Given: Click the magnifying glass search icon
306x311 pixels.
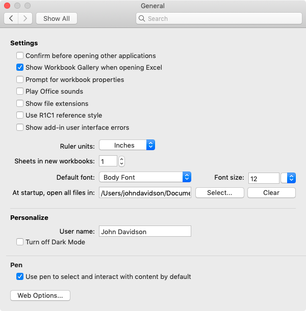Looking at the screenshot, I should coord(142,18).
